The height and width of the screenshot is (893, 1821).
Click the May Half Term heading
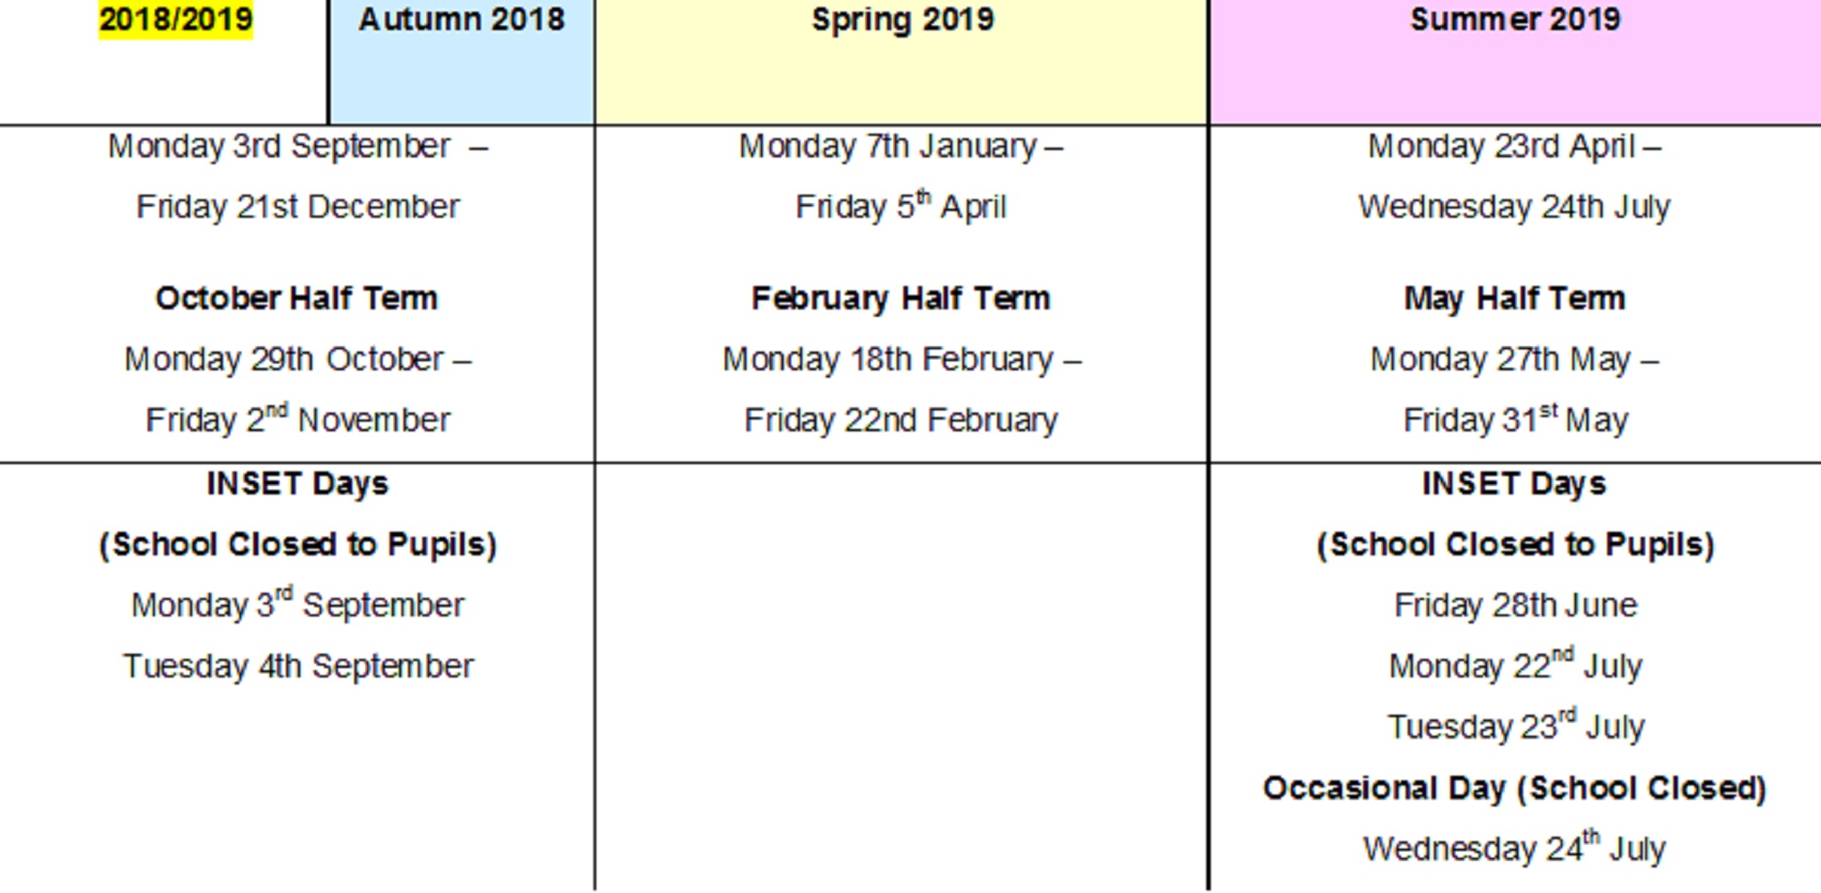pos(1514,299)
